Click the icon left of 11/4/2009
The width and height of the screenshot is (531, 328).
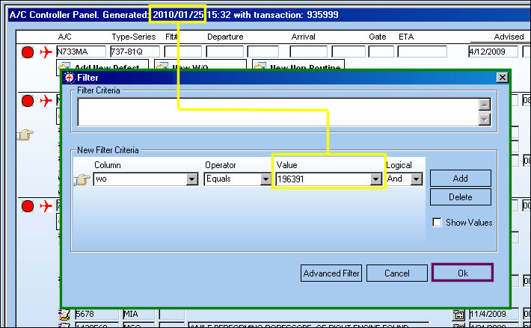coord(458,315)
